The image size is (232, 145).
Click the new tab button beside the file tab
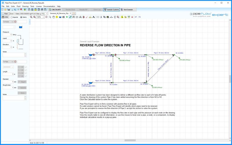[x=74, y=13]
